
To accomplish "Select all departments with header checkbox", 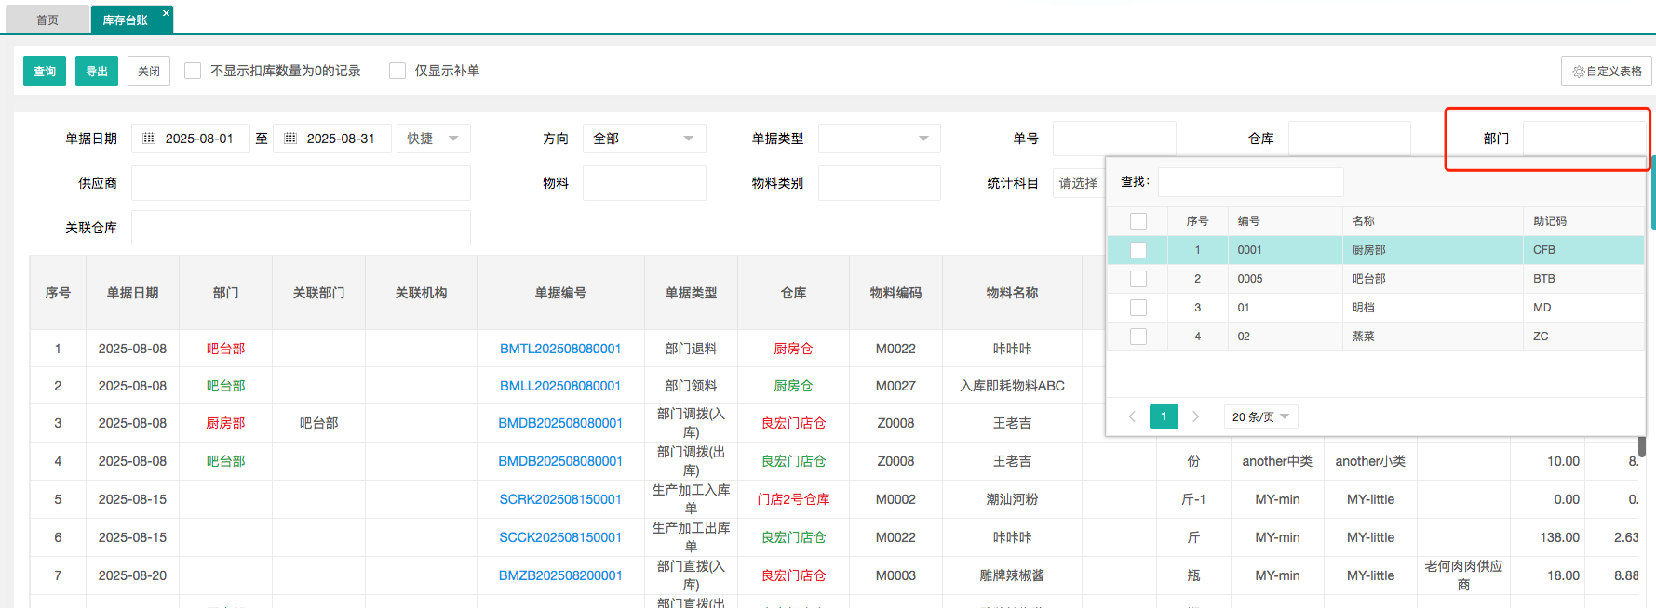I will [x=1138, y=221].
